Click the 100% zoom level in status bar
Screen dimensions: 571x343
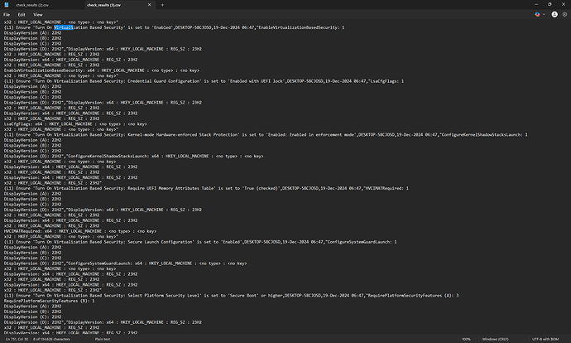(466, 338)
